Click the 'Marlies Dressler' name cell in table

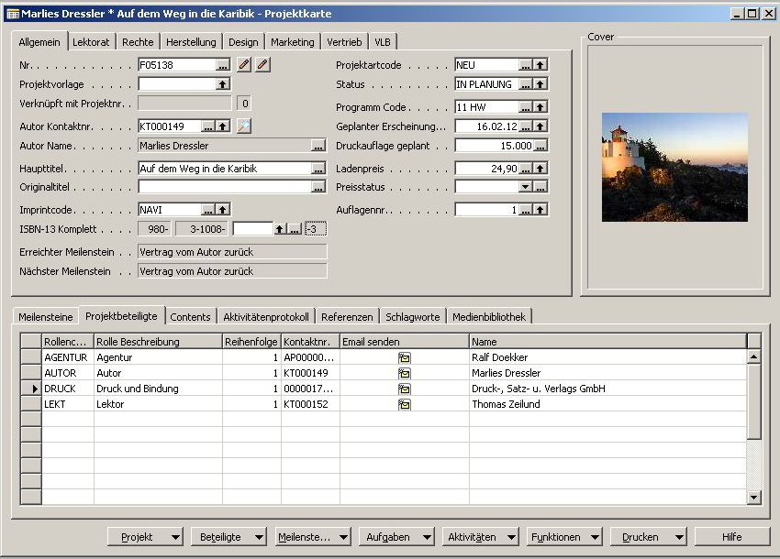tap(607, 373)
